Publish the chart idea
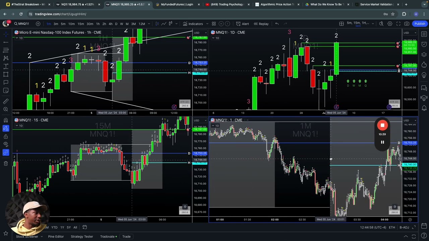The height and width of the screenshot is (241, 429). (420, 24)
